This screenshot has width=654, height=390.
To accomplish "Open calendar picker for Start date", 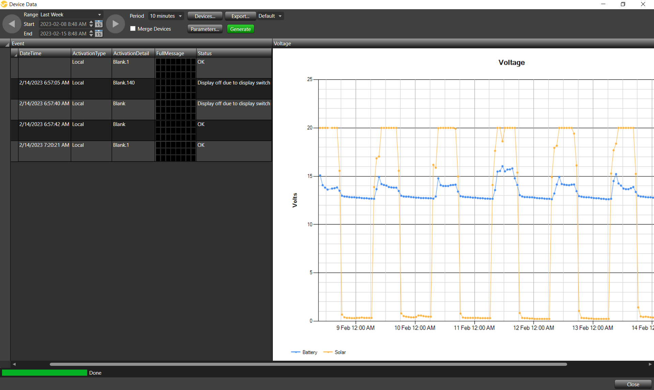I will coord(99,24).
